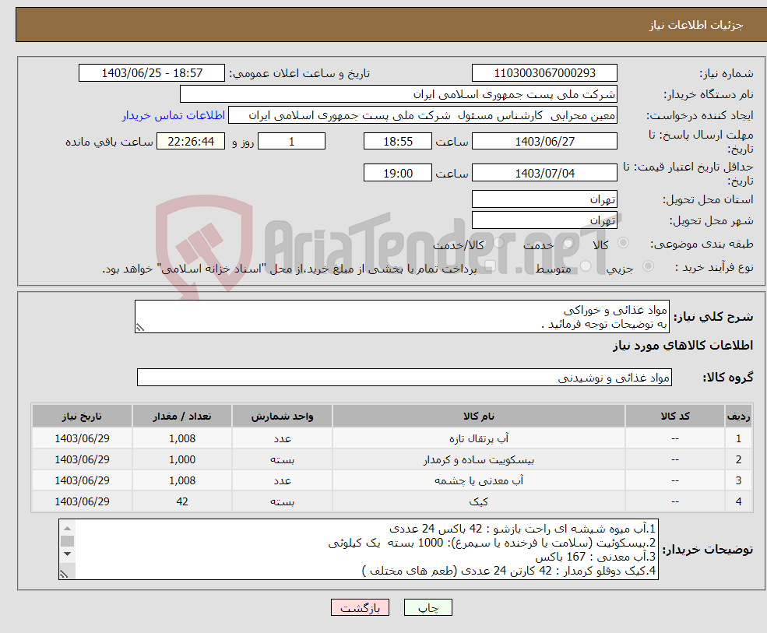Screen dimensions: 767x633
Task: Click the ردیف column header
Action: [738, 417]
